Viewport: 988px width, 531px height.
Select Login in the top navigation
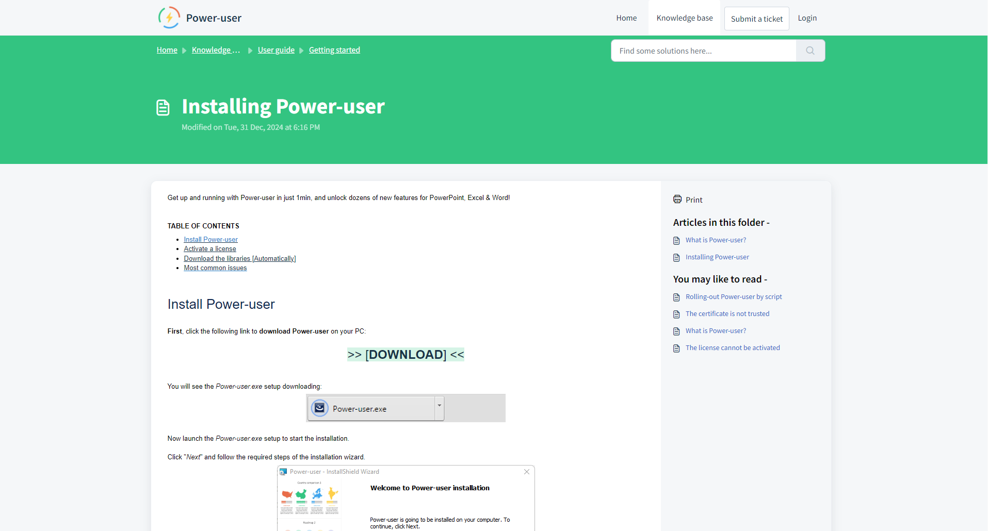tap(807, 18)
